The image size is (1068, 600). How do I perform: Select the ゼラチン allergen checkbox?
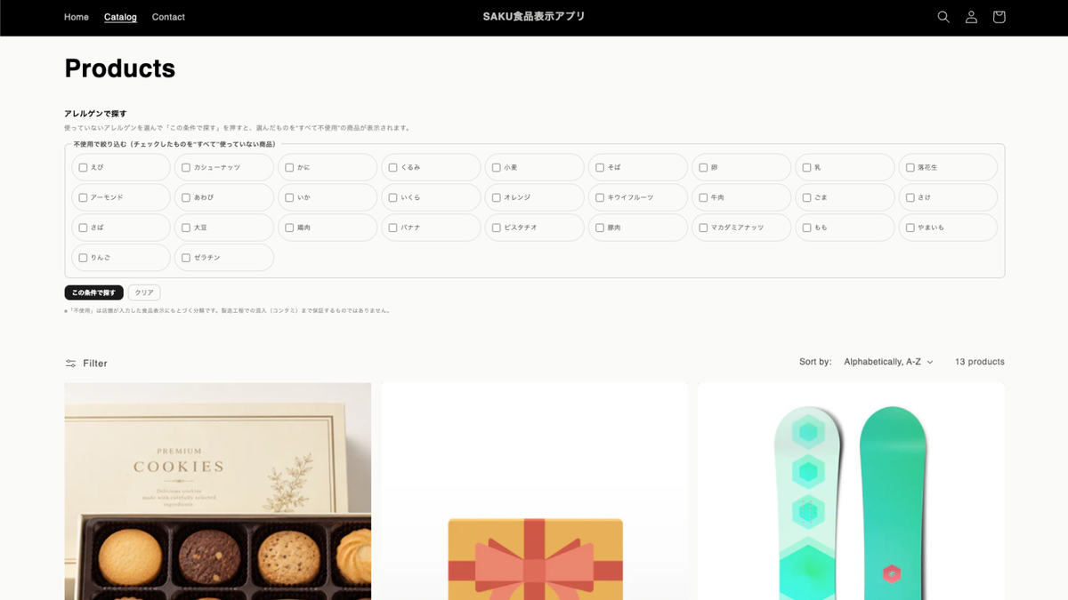[186, 258]
